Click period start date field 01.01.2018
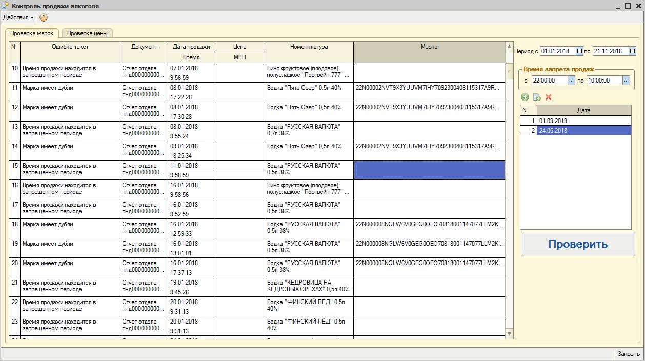 pyautogui.click(x=558, y=51)
